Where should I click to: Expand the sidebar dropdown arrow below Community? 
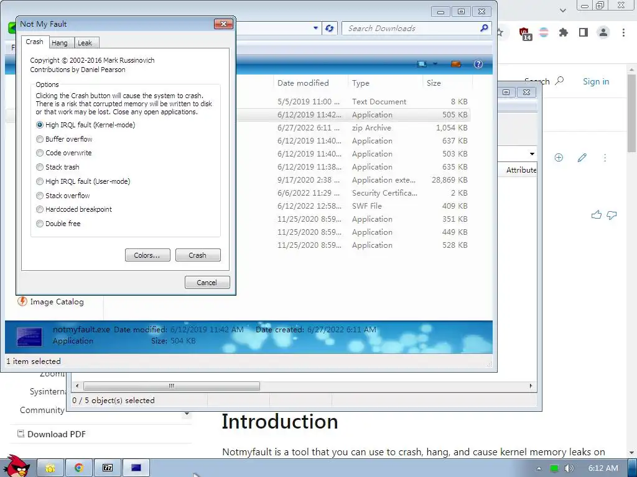187,414
